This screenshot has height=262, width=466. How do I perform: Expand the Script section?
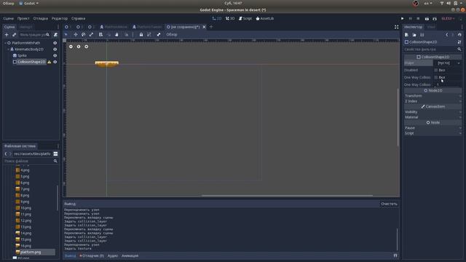tap(433, 133)
